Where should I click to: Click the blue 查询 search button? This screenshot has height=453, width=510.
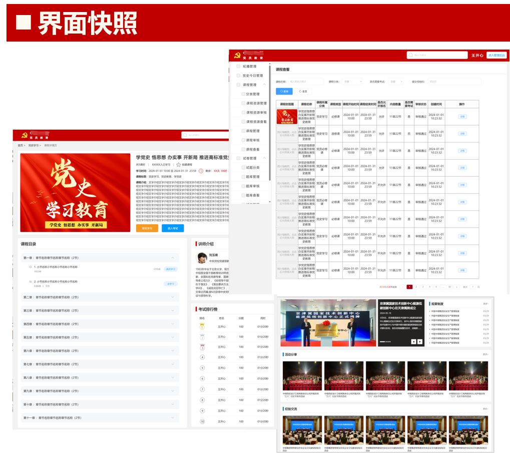pyautogui.click(x=284, y=92)
